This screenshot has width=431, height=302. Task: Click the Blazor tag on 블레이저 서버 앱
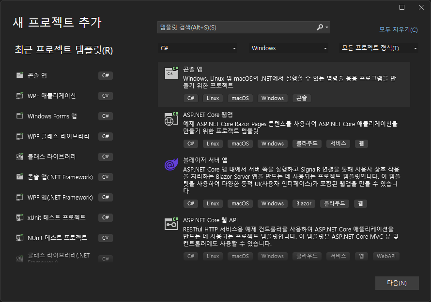[304, 203]
